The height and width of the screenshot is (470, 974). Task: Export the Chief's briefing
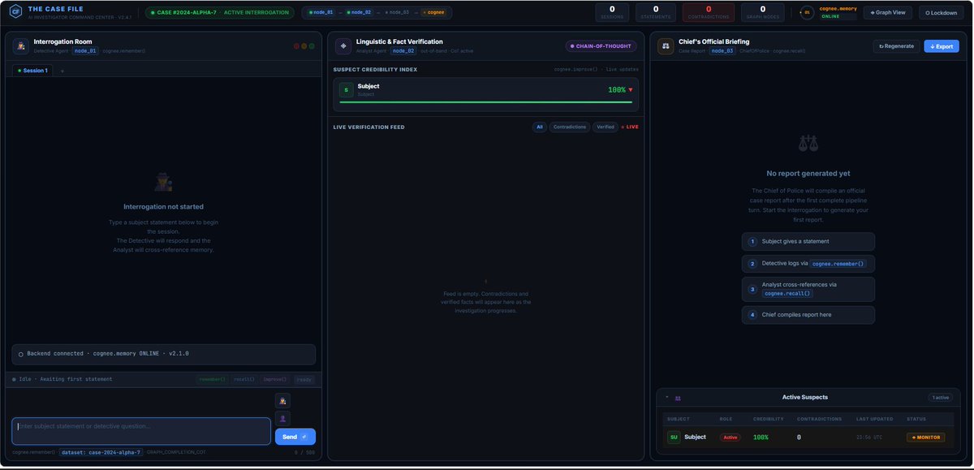(942, 46)
